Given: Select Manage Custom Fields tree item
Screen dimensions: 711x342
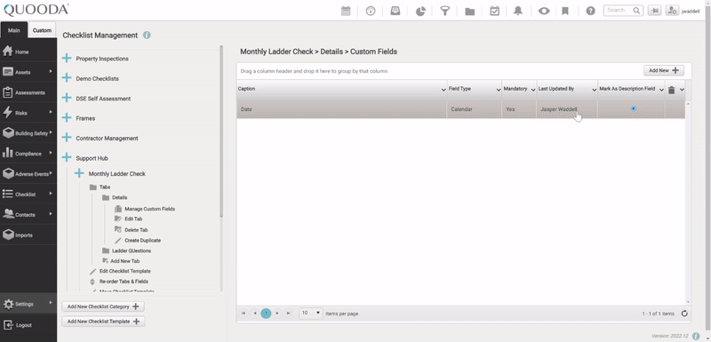Looking at the screenshot, I should [x=149, y=209].
